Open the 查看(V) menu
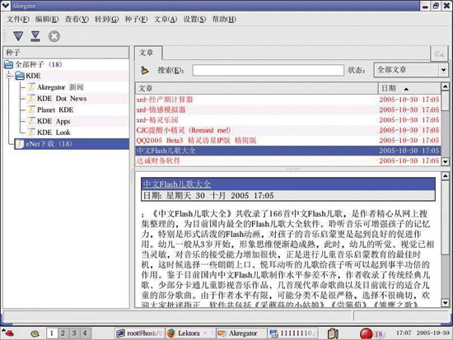 77,19
